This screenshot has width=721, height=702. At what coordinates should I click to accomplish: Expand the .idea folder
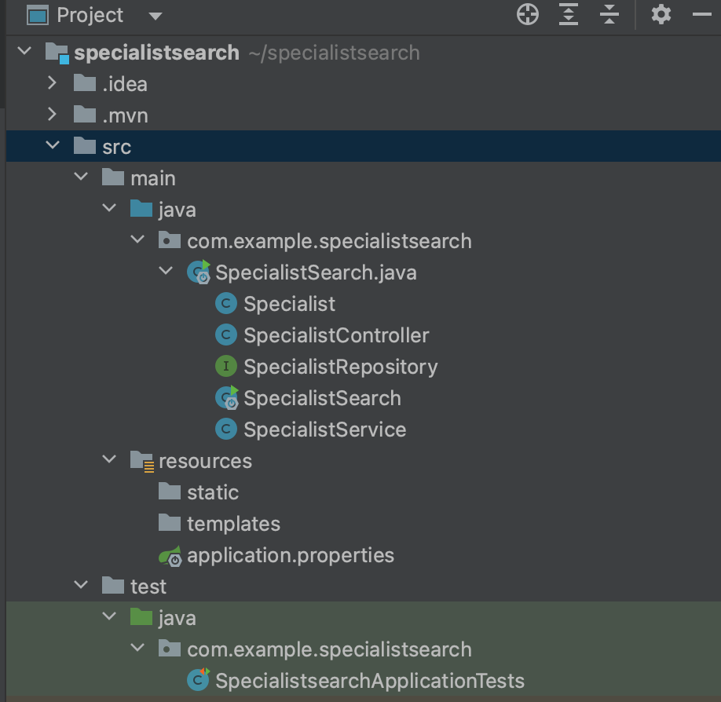click(x=52, y=83)
